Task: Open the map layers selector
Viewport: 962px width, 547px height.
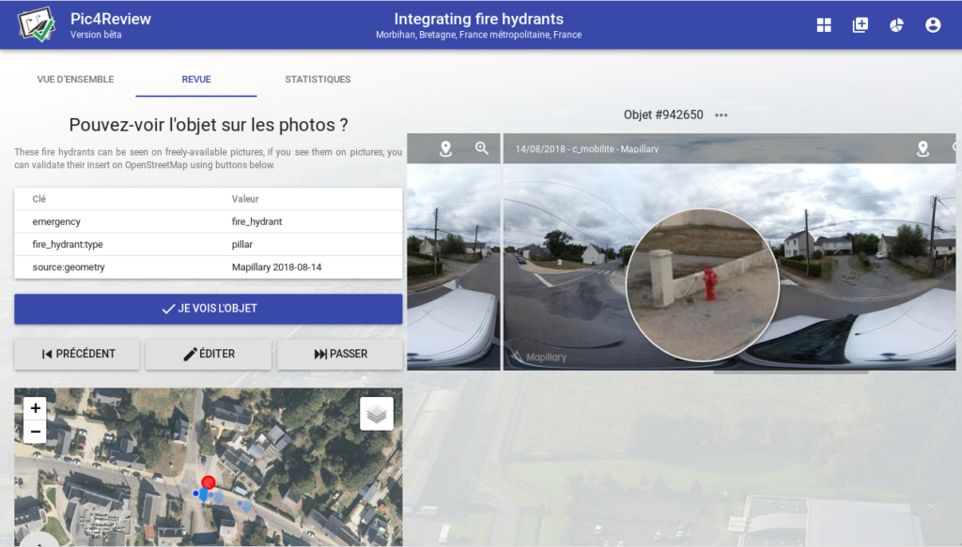Action: click(377, 413)
